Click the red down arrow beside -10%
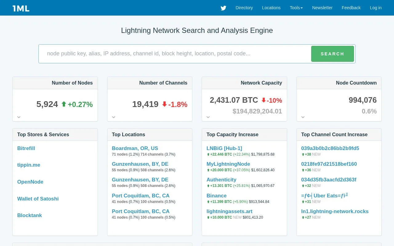The height and width of the screenshot is (246, 394). click(x=263, y=100)
